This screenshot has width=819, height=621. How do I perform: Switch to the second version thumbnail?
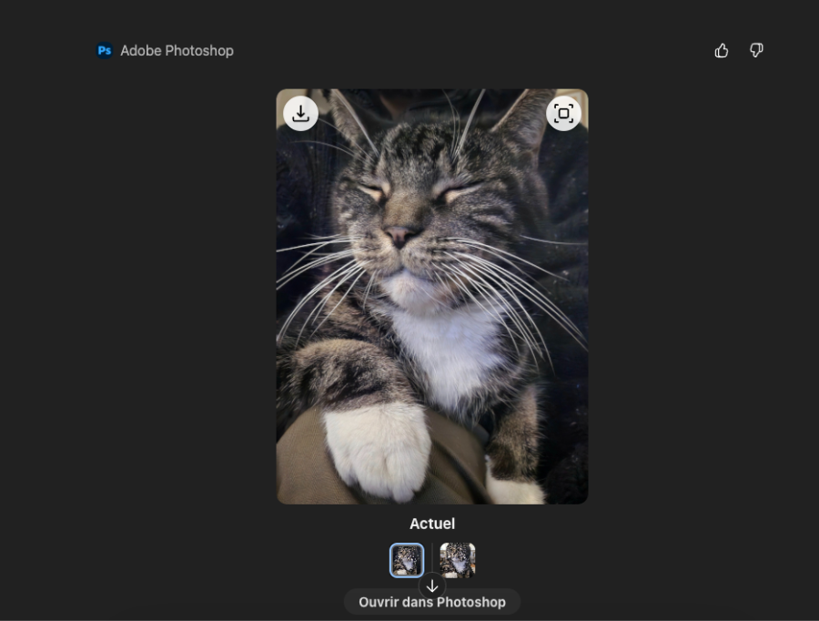(458, 559)
